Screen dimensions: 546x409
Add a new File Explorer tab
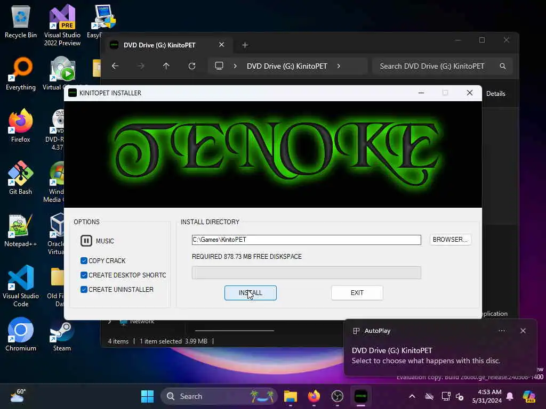coord(245,45)
